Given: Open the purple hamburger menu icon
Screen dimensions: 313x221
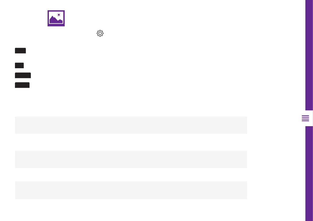Looking at the screenshot, I should 305,118.
